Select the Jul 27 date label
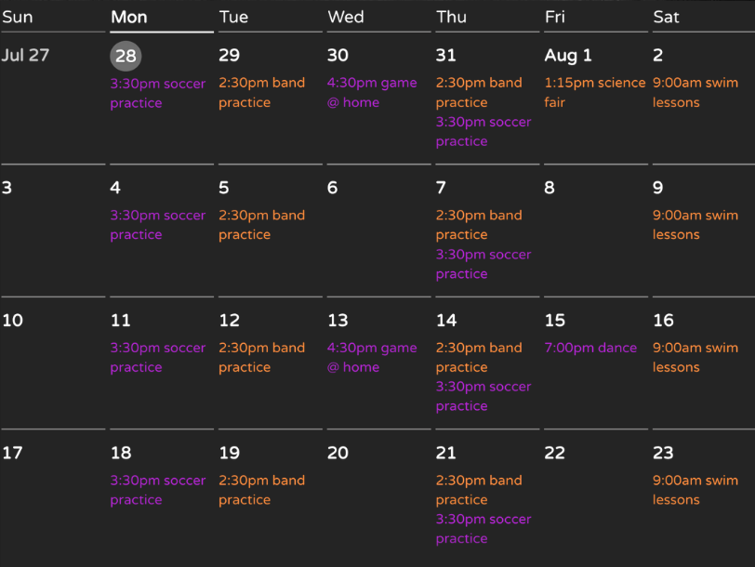 coord(25,55)
